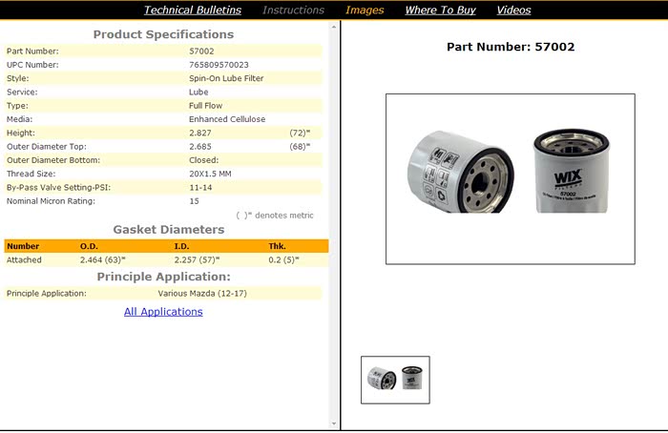Click the specifications scrollbar up arrow
Viewport: 668px width, 433px height.
(x=334, y=27)
